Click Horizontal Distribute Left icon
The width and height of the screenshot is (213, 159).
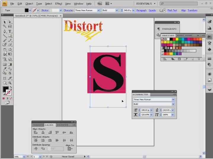click(57, 140)
